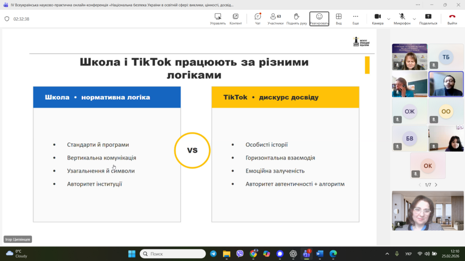Leave the meeting with Выйти
Screen dimensions: 465x261
coord(452,19)
